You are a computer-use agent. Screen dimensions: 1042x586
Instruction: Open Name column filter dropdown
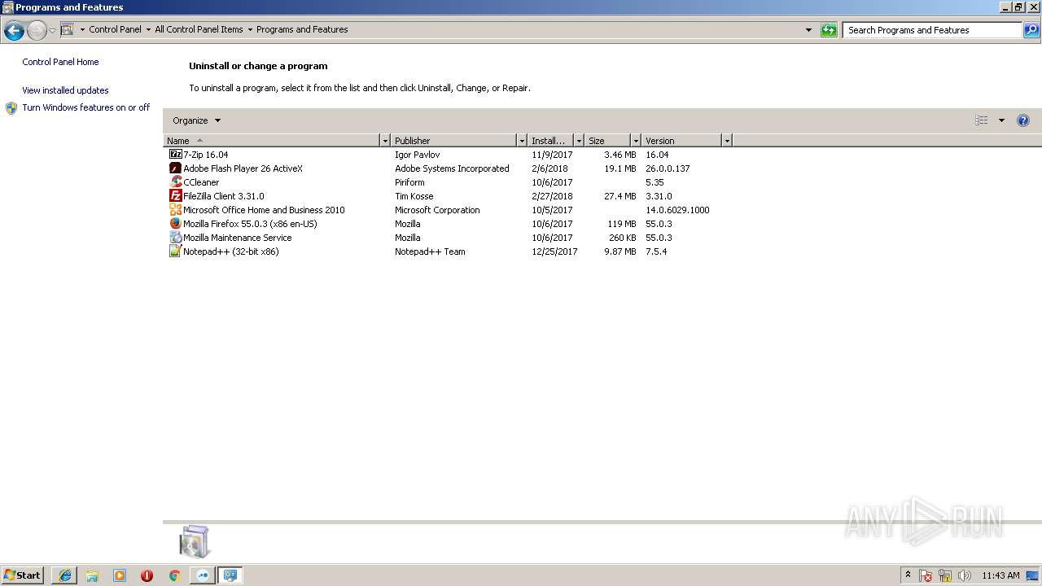(x=385, y=141)
